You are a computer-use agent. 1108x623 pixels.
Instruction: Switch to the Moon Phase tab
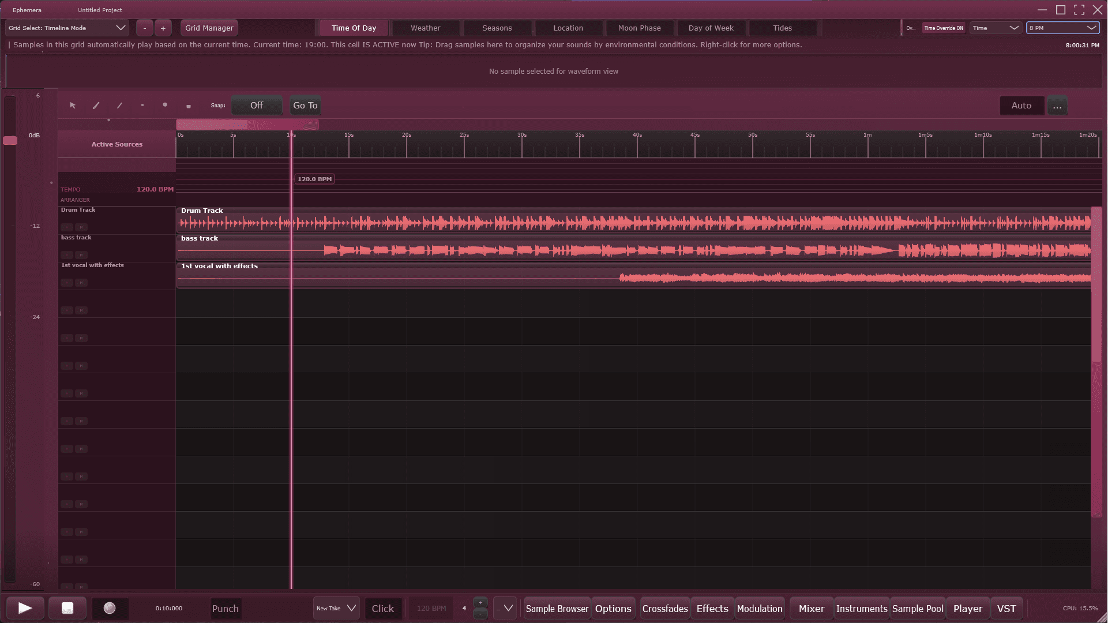639,28
